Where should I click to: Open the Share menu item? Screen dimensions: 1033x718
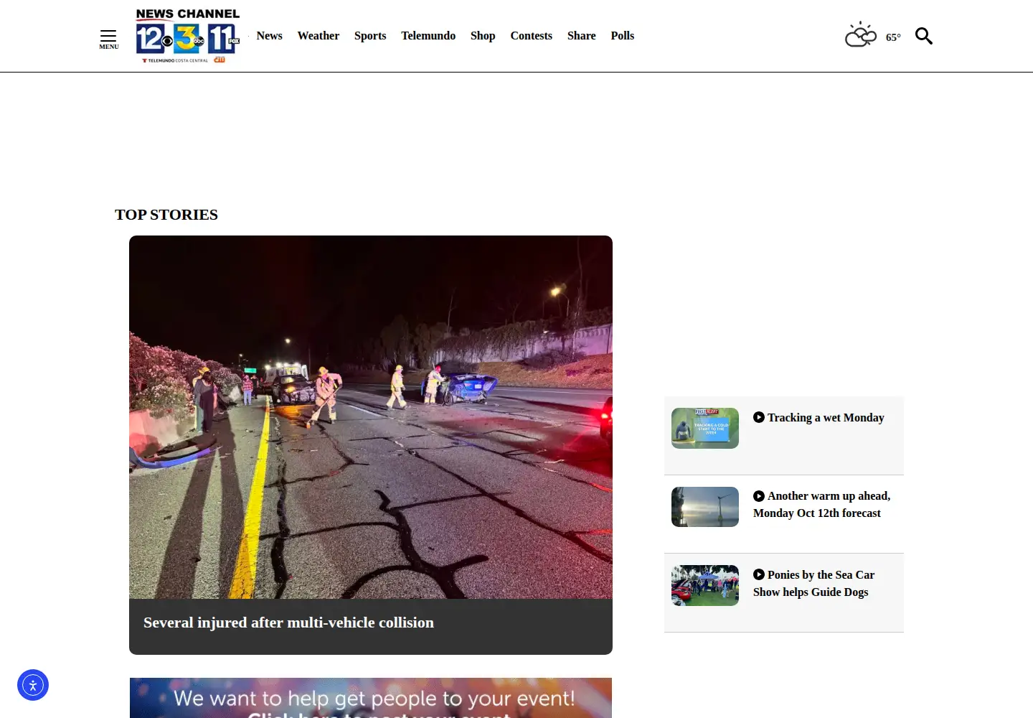pos(582,36)
